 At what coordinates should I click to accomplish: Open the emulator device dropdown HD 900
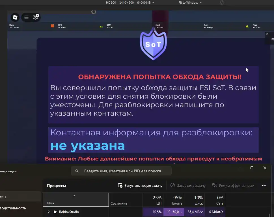[x=130, y=3]
